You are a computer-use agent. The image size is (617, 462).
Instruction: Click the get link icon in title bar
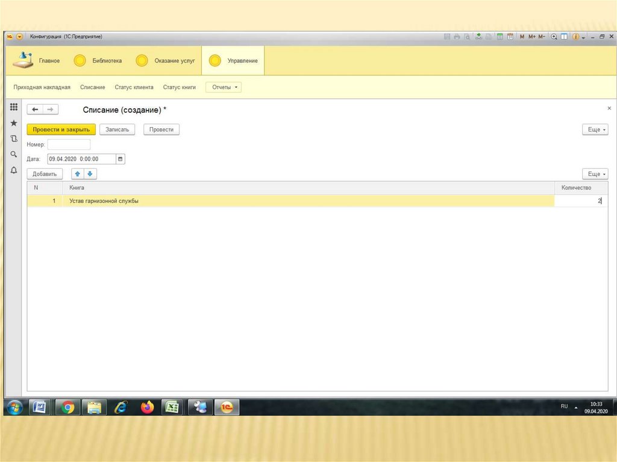pyautogui.click(x=478, y=37)
